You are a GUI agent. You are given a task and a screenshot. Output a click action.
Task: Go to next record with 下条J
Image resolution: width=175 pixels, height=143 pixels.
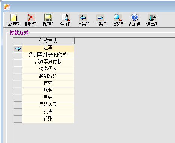pyautogui.click(x=100, y=20)
